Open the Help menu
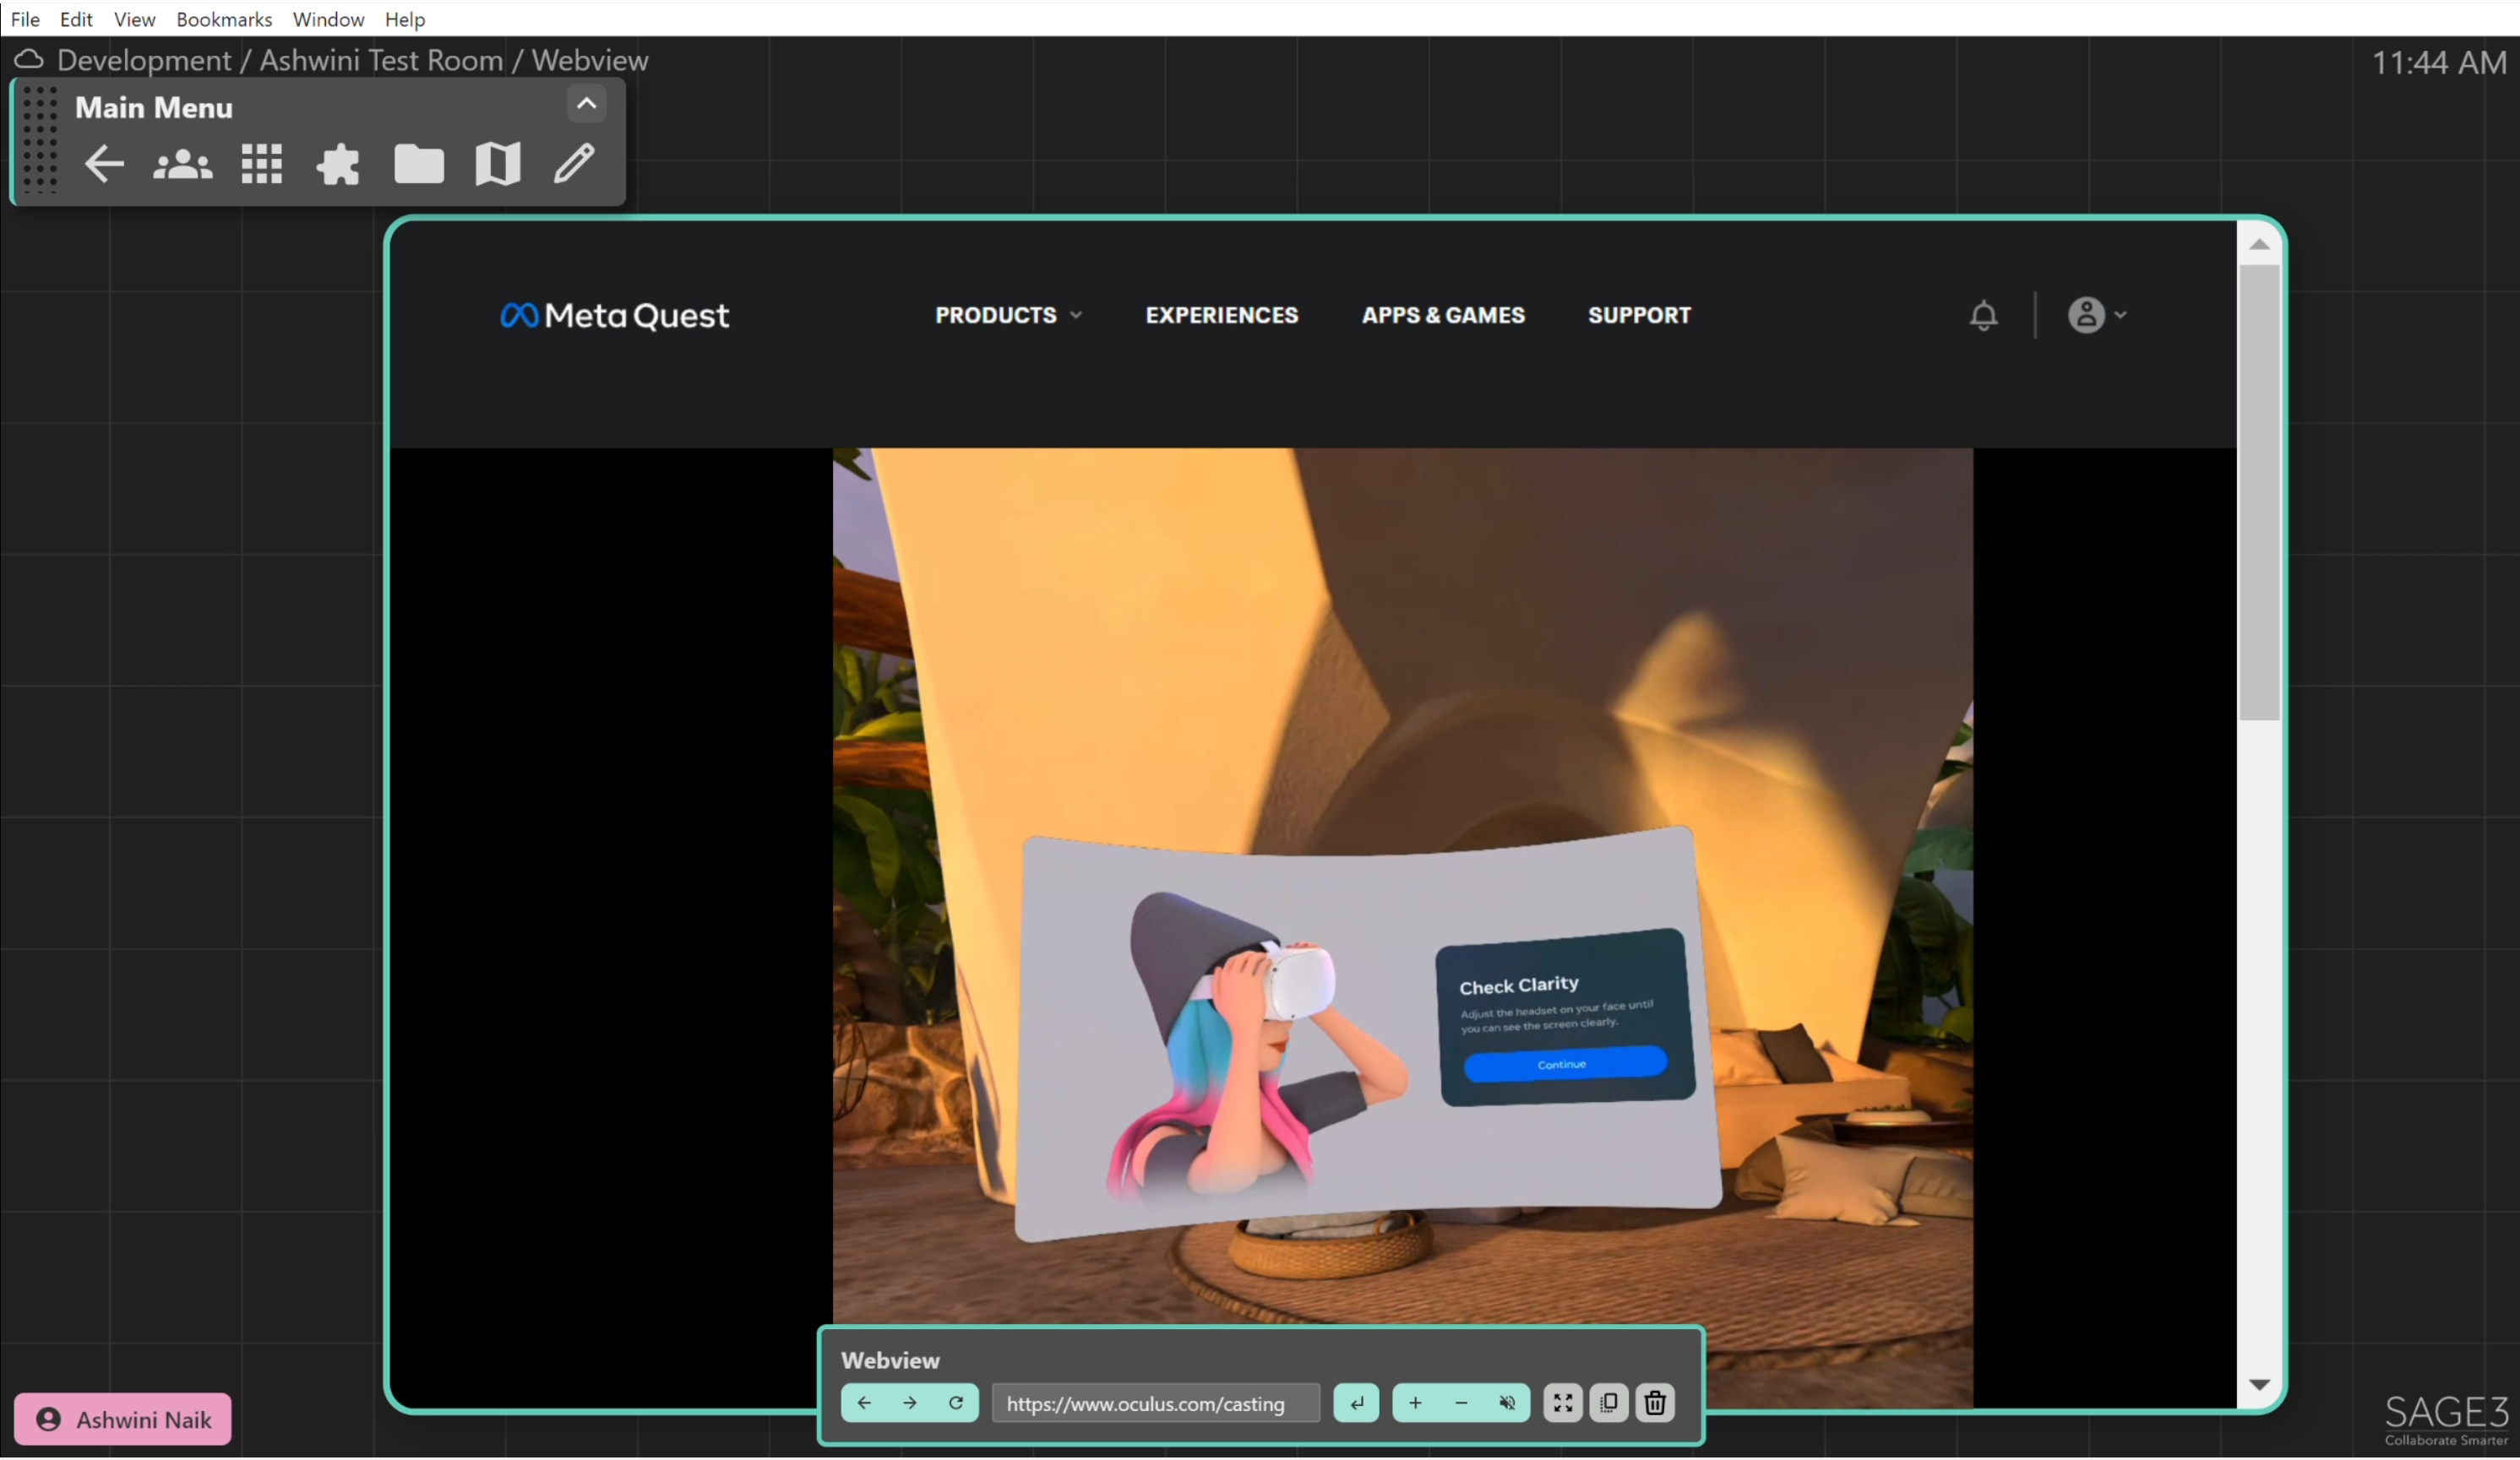Image resolution: width=2520 pixels, height=1460 pixels. (405, 19)
